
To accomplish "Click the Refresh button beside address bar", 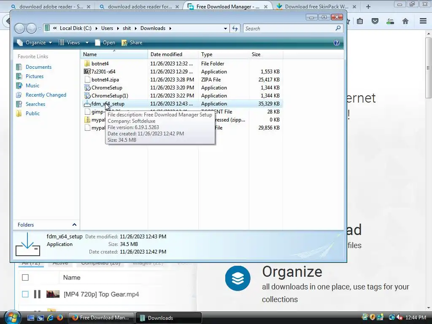I will [235, 28].
